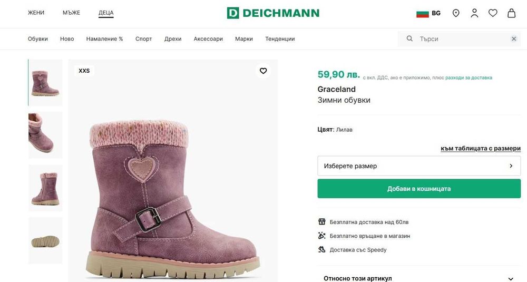The image size is (527, 282).
Task: Open 'към таблицата с размери' link
Action: coord(480,149)
